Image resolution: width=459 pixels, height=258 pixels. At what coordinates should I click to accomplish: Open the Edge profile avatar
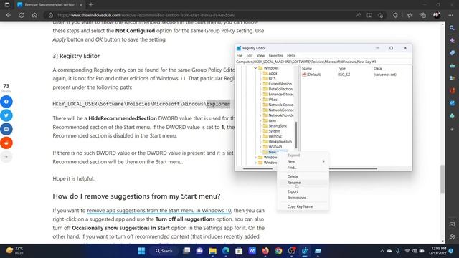pyautogui.click(x=437, y=15)
